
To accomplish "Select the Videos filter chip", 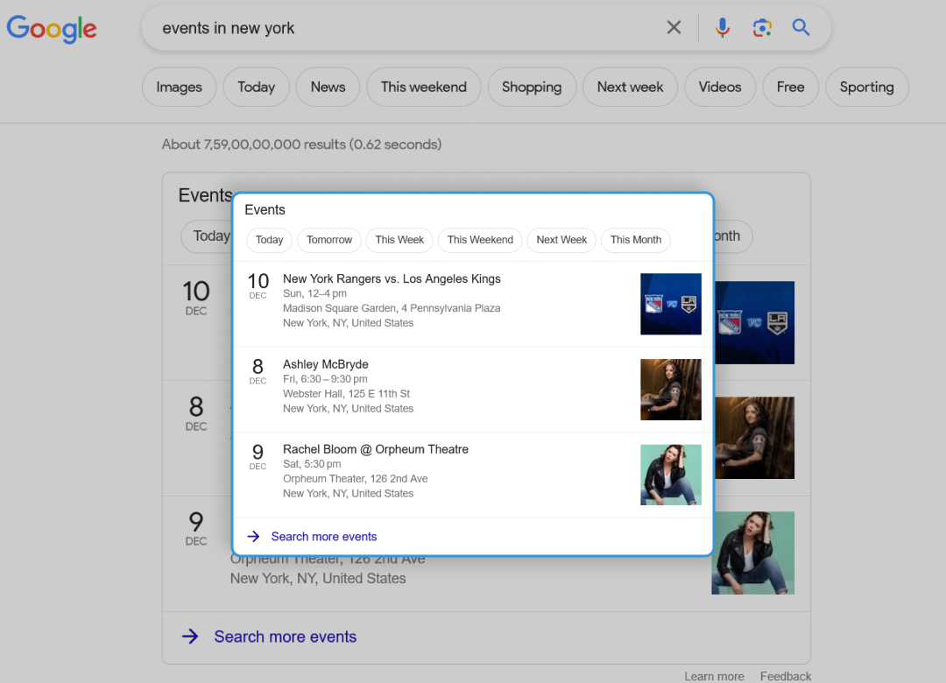I will click(719, 87).
